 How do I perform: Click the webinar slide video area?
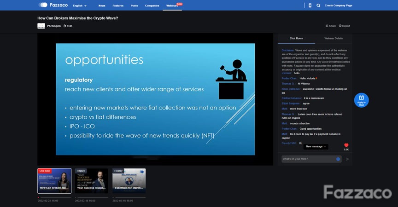(x=155, y=99)
